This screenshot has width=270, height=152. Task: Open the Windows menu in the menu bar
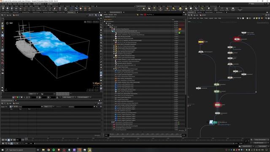pyautogui.click(x=20, y=4)
